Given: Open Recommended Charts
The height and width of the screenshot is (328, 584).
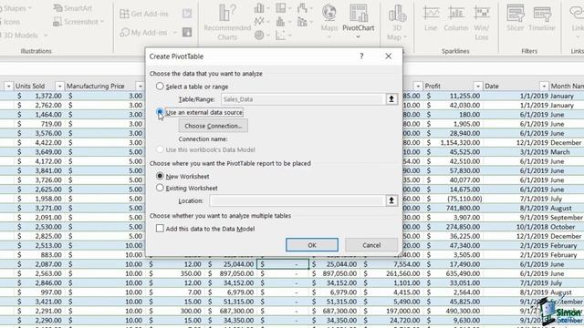Looking at the screenshot, I should click(x=227, y=22).
